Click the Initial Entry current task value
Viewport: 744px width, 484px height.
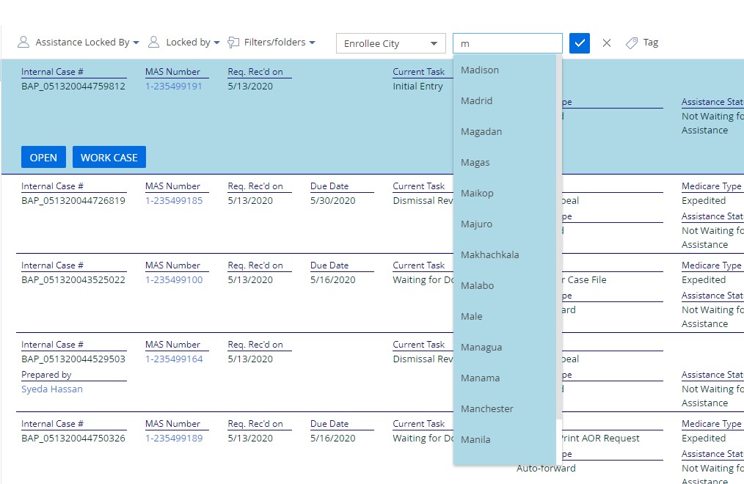pyautogui.click(x=417, y=87)
